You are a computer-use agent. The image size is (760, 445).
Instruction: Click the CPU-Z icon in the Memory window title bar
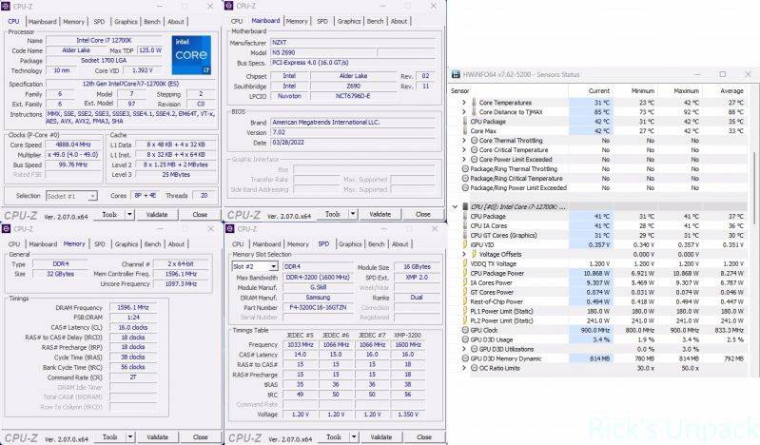coord(6,229)
